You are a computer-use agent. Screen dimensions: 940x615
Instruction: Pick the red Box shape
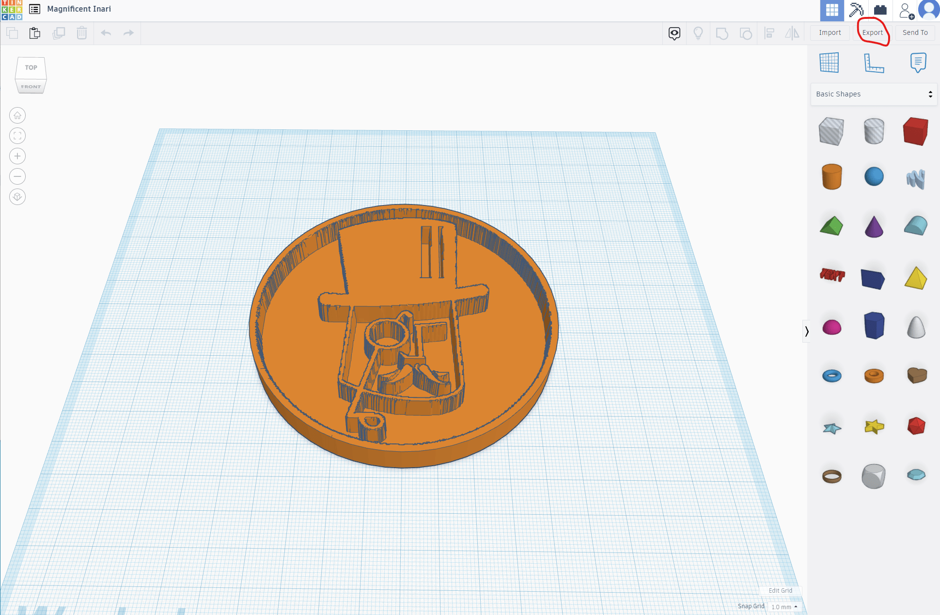(x=915, y=131)
